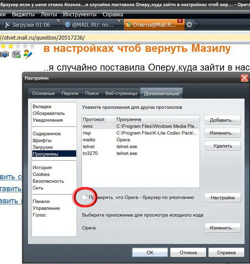Open the Справка menu in menu bar
This screenshot has width=250, height=264.
click(x=112, y=15)
